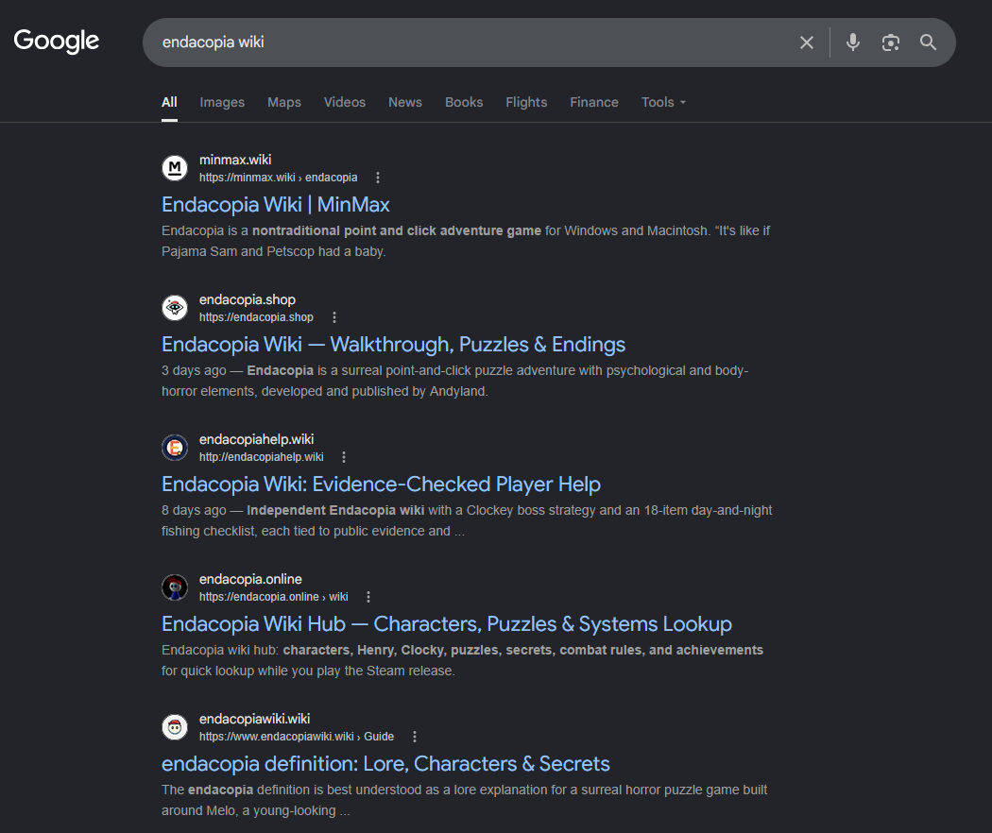This screenshot has width=992, height=833.
Task: Click the endacopia.shop favicon
Action: 175,308
